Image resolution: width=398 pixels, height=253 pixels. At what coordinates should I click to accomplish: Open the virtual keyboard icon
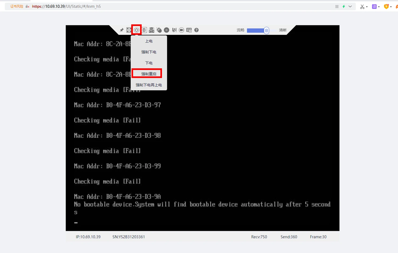pyautogui.click(x=189, y=30)
